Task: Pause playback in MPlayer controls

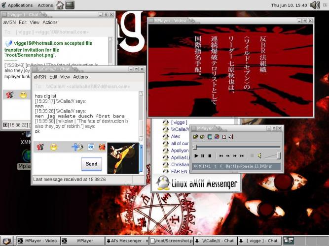Action: coord(203,155)
